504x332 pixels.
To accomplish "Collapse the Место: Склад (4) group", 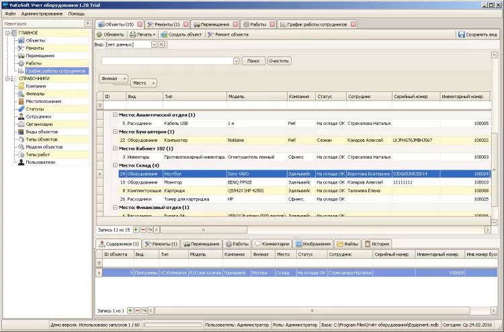I will (115, 165).
